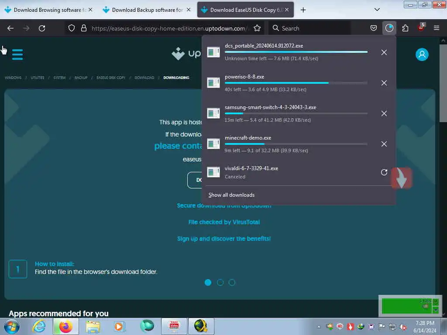The height and width of the screenshot is (335, 447).
Task: Open the Extensions puzzle icon
Action: pyautogui.click(x=405, y=28)
